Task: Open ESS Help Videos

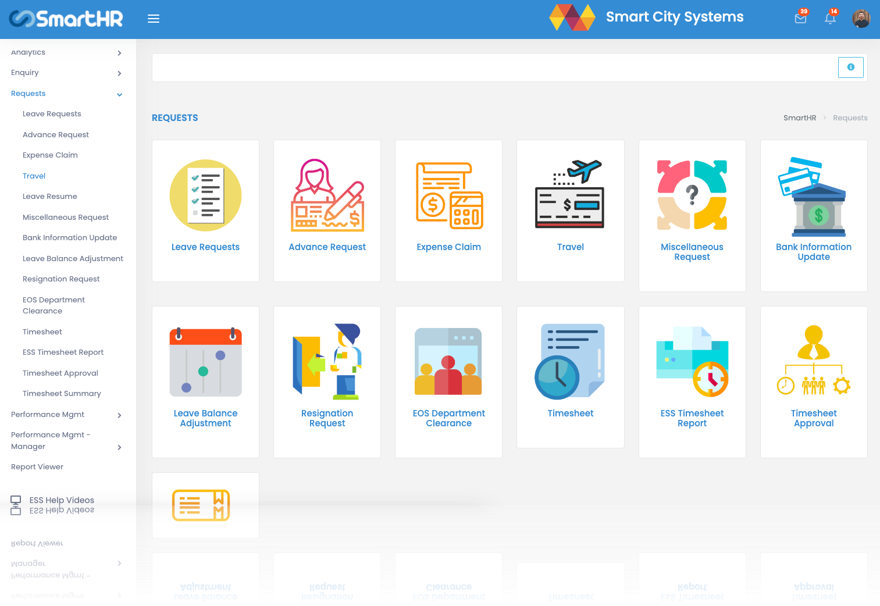Action: (x=62, y=500)
